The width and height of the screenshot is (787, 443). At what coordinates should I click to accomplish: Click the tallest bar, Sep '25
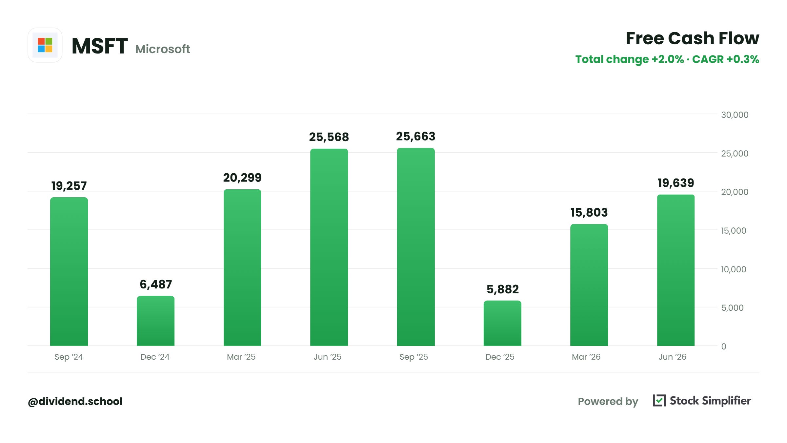click(x=416, y=247)
